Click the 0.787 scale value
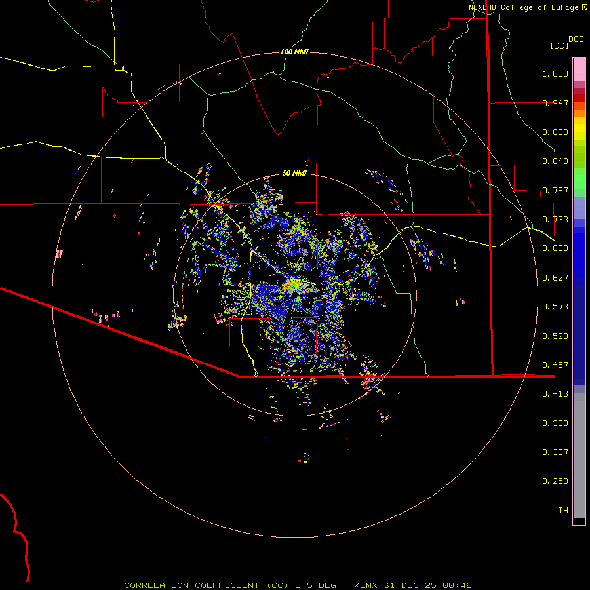Screen dimensions: 590x590 point(555,190)
